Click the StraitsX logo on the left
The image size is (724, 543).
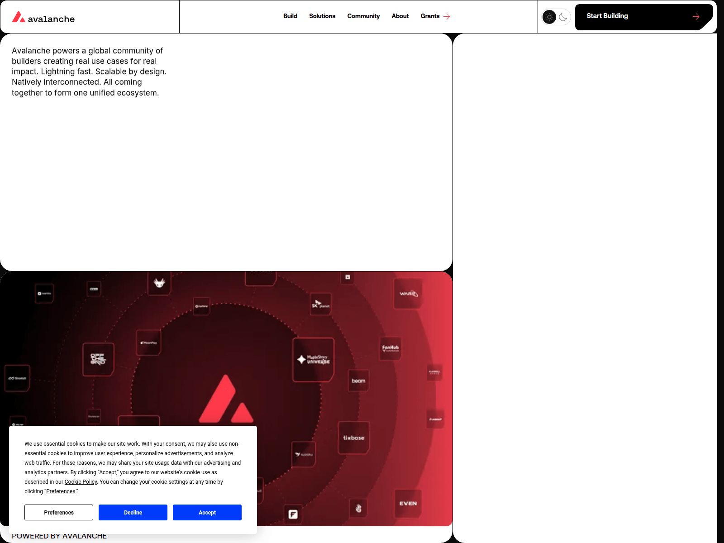coord(18,378)
